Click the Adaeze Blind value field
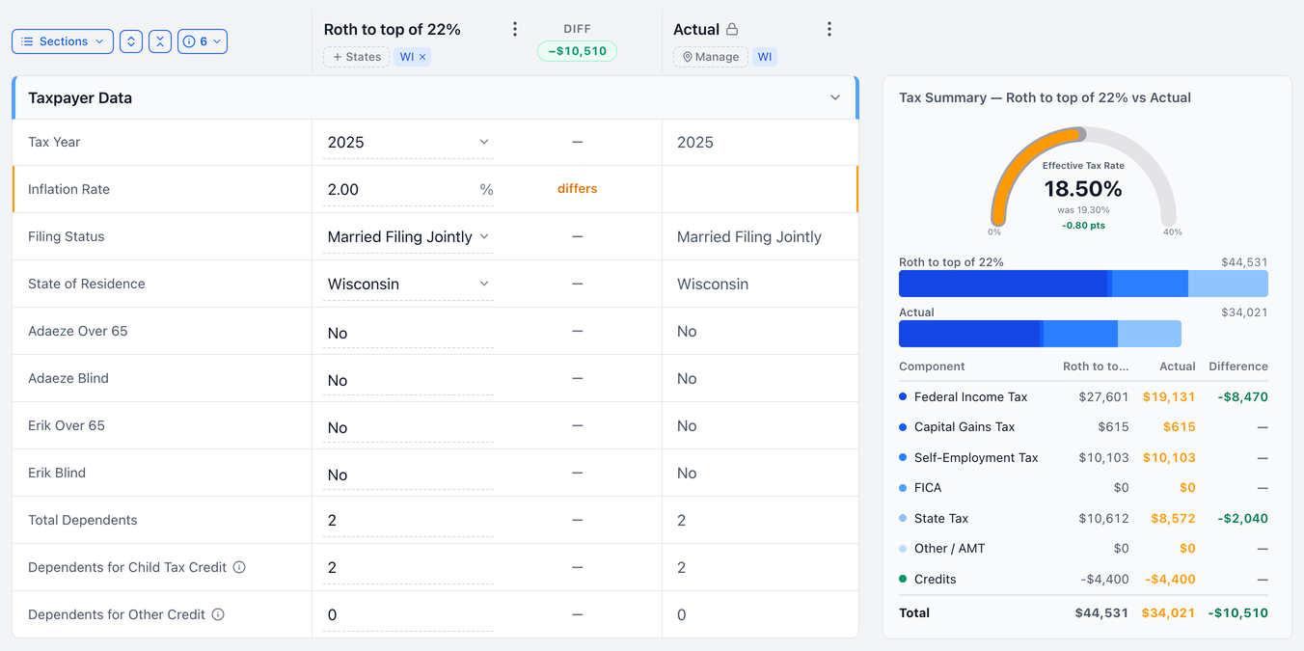This screenshot has width=1304, height=651. (408, 380)
